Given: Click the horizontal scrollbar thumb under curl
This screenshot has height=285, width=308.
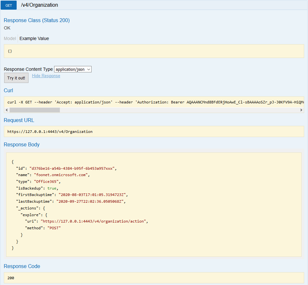Looking at the screenshot, I should (x=35, y=110).
